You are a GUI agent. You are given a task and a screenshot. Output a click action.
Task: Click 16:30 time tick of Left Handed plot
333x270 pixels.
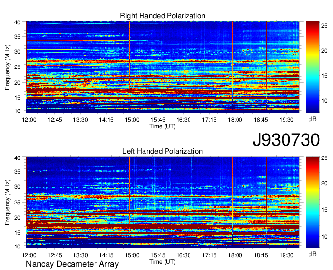tap(184, 255)
